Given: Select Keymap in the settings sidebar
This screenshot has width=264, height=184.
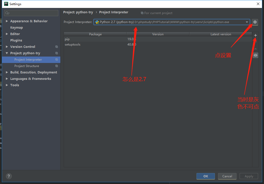Looking at the screenshot, I should pos(16,28).
